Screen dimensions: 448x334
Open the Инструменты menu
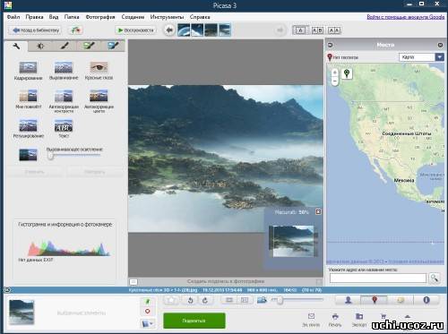[167, 17]
